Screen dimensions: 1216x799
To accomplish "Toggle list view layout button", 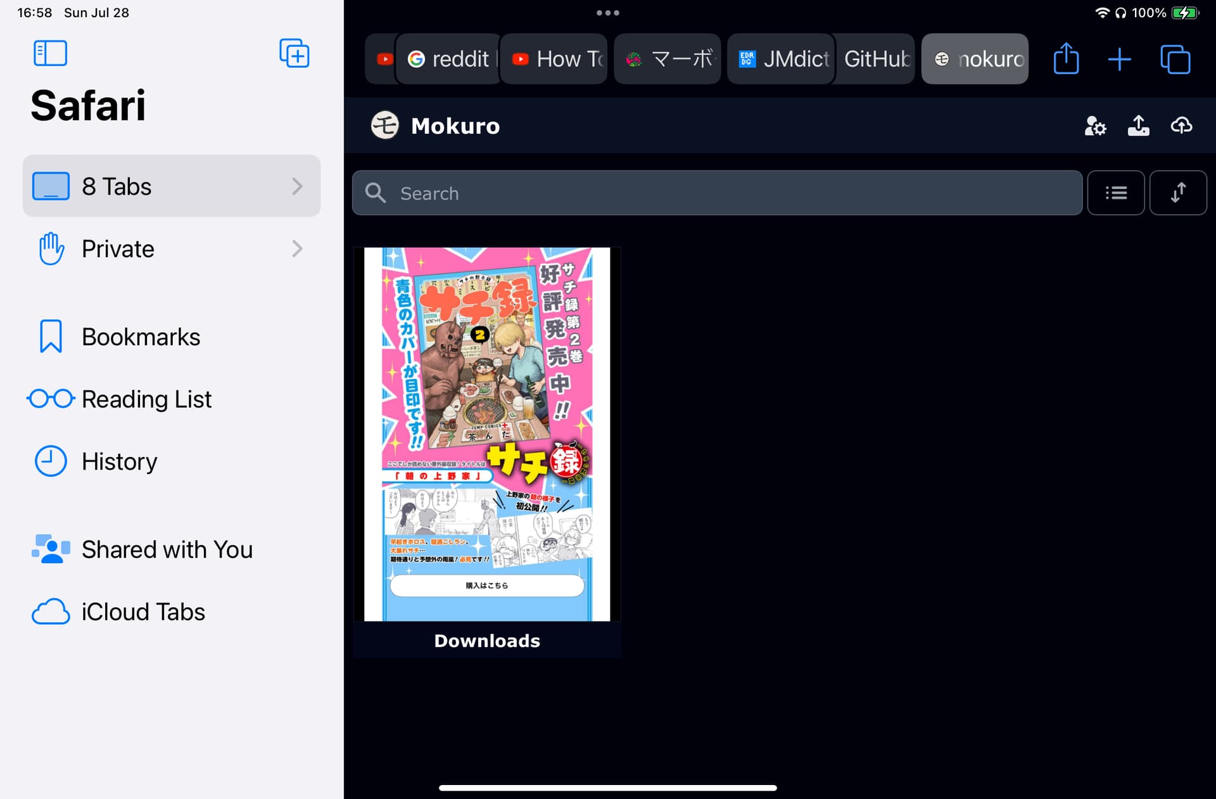I will (1116, 193).
